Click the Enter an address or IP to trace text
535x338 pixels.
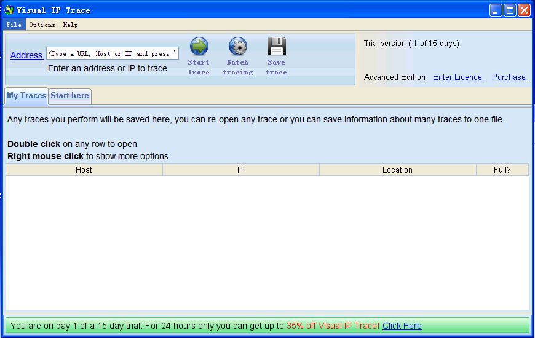click(x=108, y=69)
